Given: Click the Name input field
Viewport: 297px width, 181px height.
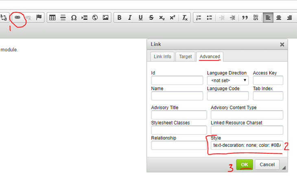Looking at the screenshot, I should point(177,96).
